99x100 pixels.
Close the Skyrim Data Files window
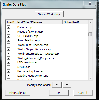90,3
